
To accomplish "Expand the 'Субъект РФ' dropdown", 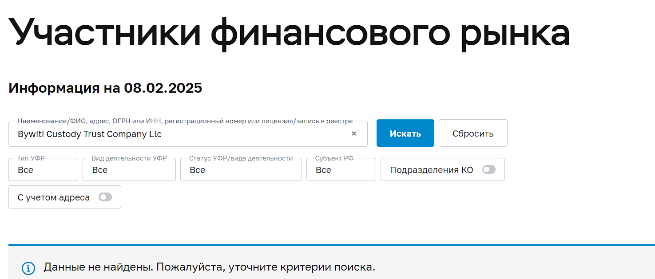I will tap(341, 170).
